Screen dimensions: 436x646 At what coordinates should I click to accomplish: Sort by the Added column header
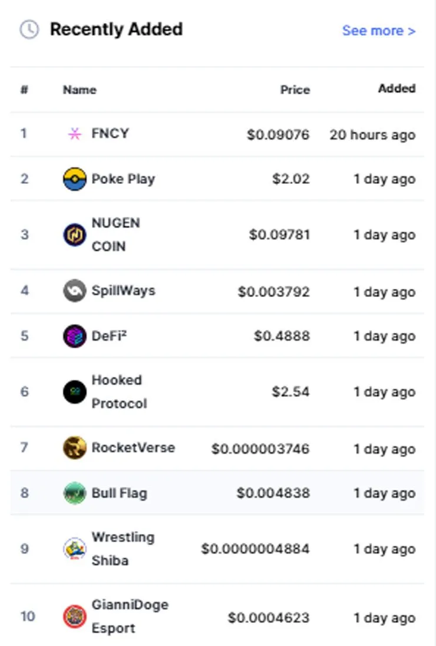(x=397, y=88)
